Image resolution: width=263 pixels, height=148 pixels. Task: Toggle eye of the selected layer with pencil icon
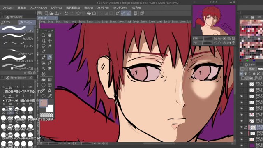point(241,127)
